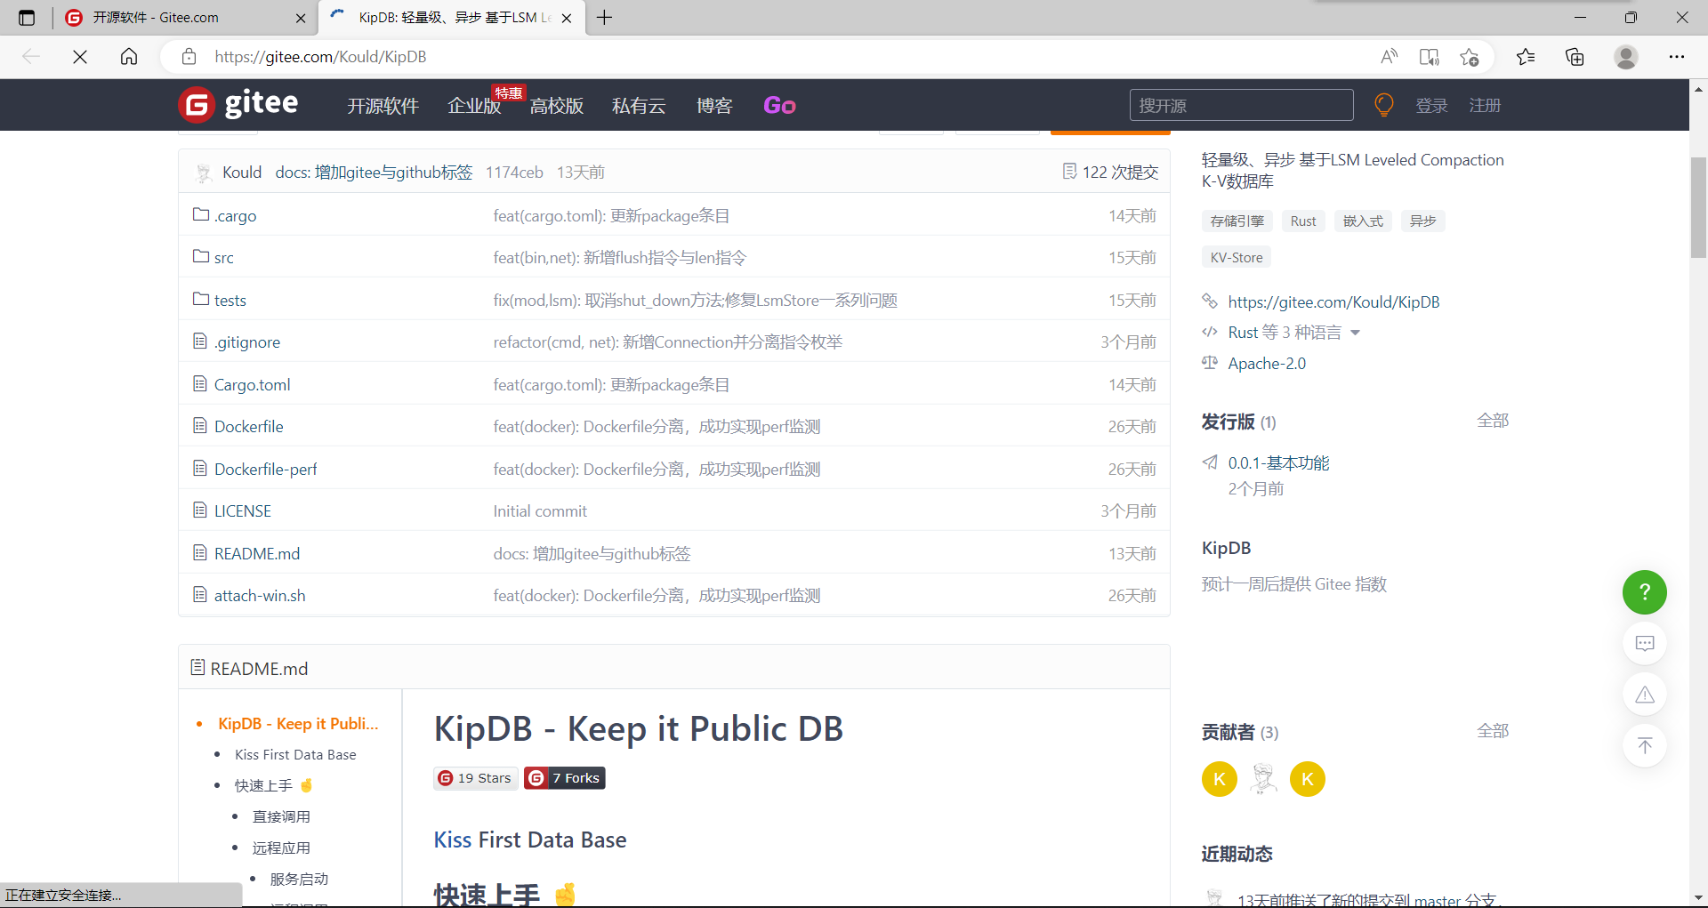Click the lightbulb icon beside the search box

[1383, 105]
